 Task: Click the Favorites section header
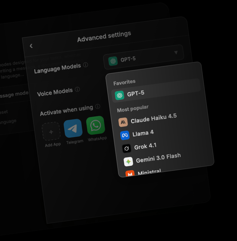pos(124,82)
